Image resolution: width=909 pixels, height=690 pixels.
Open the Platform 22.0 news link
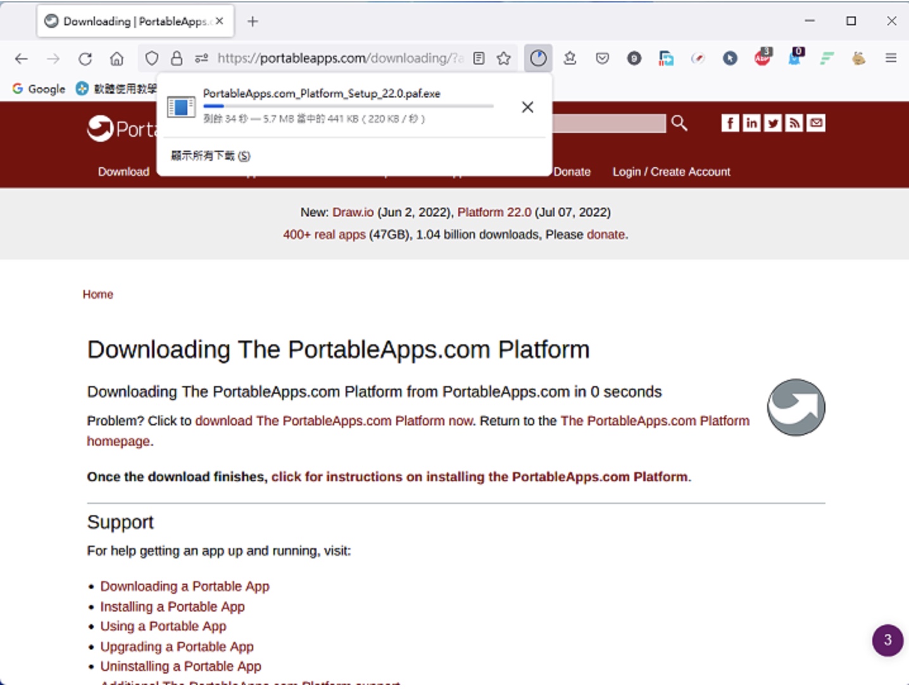[x=494, y=212]
